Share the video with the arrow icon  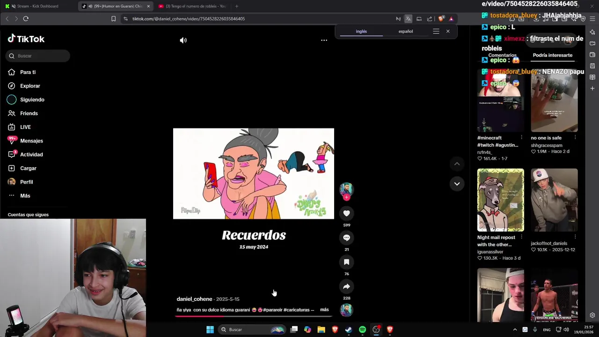point(346,286)
